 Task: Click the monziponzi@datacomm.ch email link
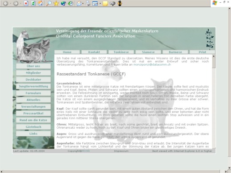click(x=152, y=65)
